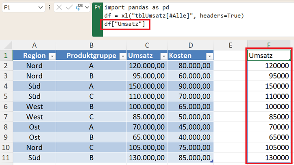Open the Umsatz column filter dropdown

click(163, 56)
